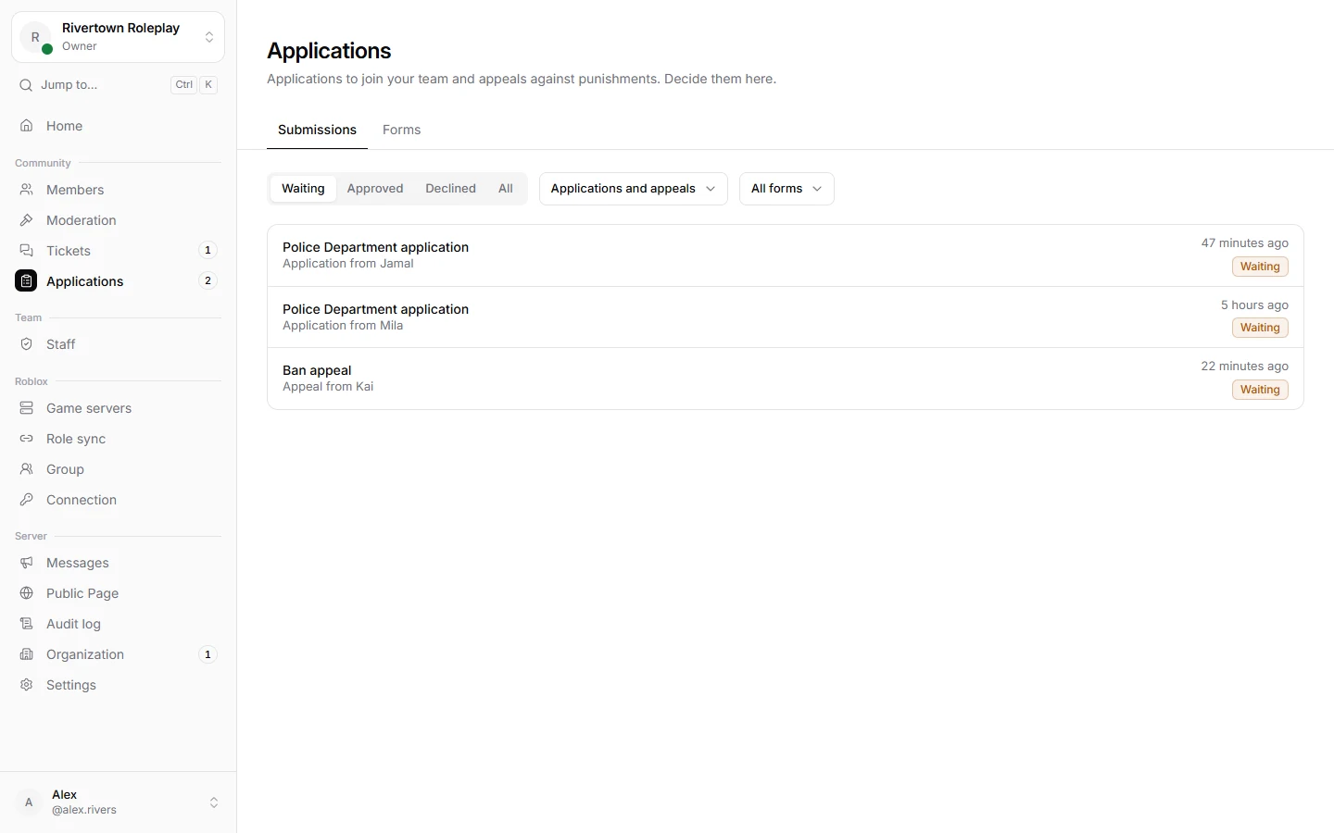Select the Waiting status filter

click(x=303, y=189)
